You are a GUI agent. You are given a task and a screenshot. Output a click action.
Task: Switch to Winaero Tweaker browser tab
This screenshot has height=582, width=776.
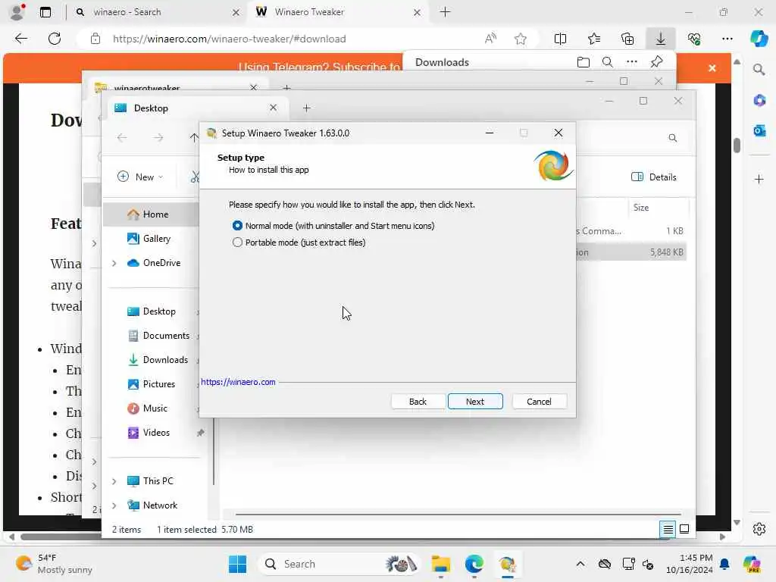[x=337, y=12]
